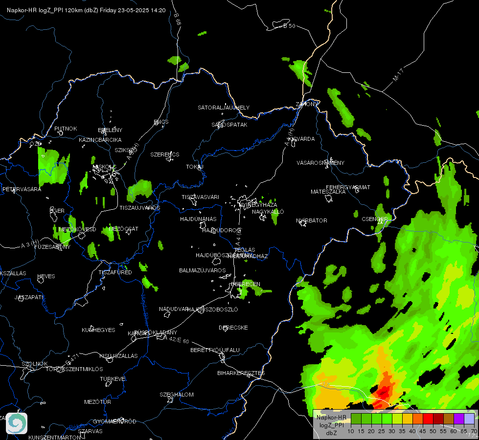Screen dimensions: 479x440
Task: Click the BIHARKERESZTES city label
Action: coord(241,373)
